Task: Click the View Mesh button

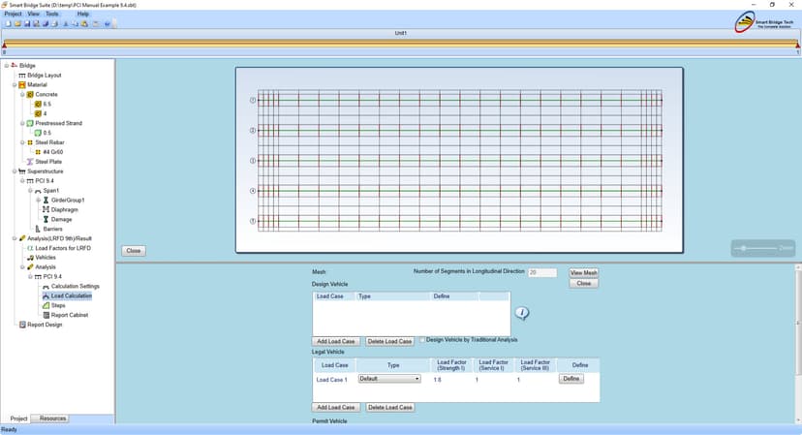Action: click(584, 273)
